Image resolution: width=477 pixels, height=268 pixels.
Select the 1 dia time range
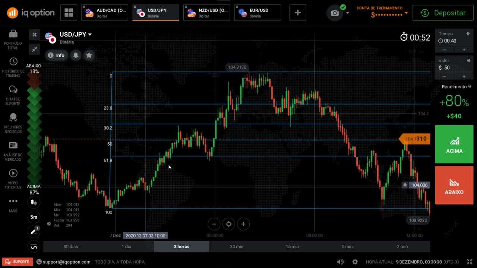[126, 246]
